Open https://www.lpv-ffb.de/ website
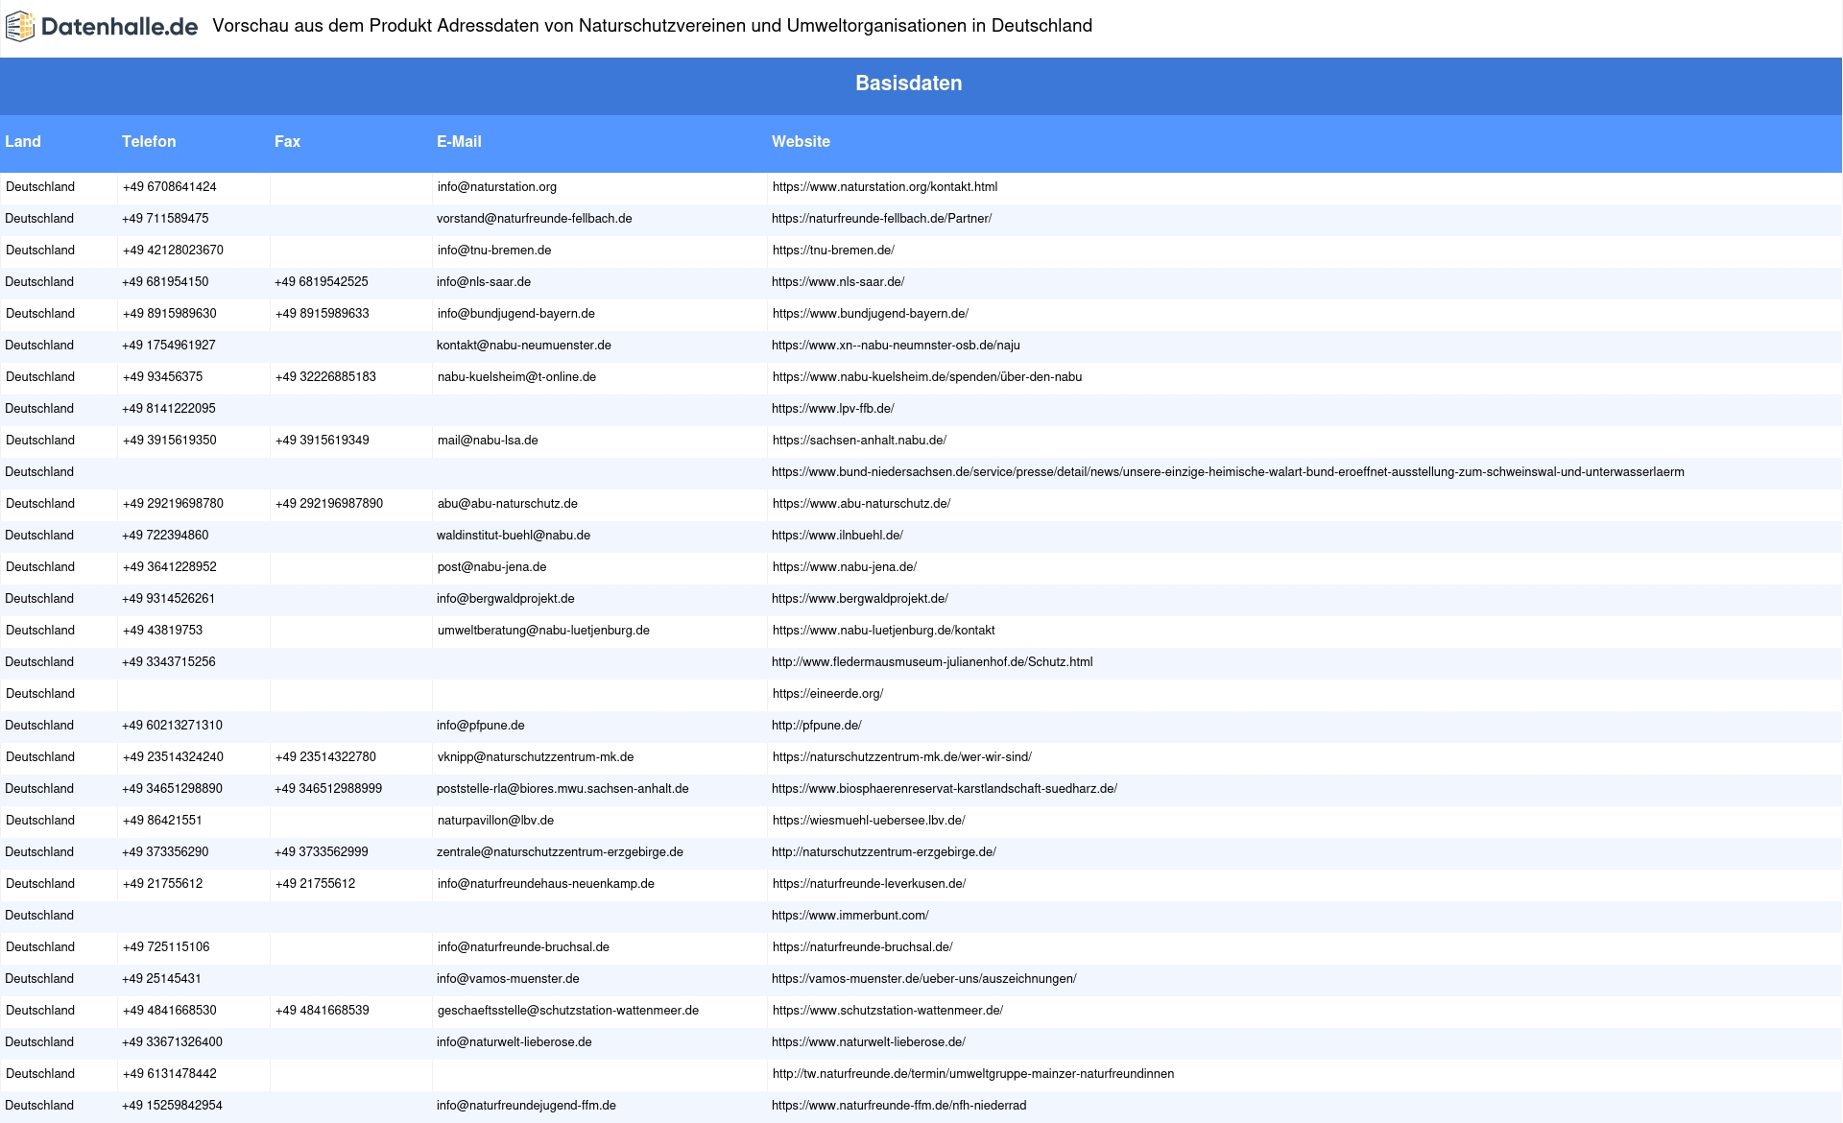Viewport: 1843px width, 1123px height. point(833,409)
